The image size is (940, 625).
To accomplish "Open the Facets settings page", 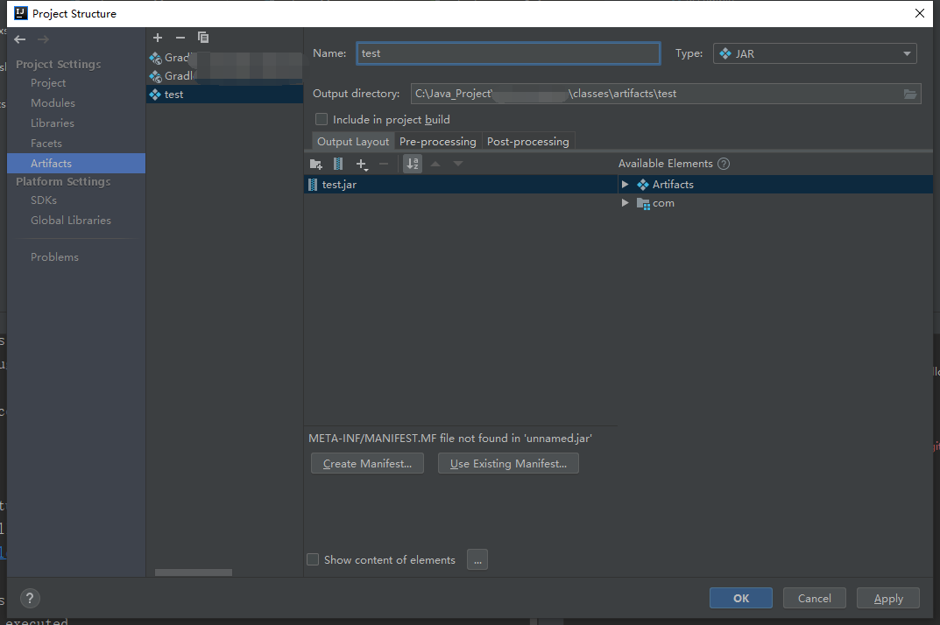I will point(46,144).
